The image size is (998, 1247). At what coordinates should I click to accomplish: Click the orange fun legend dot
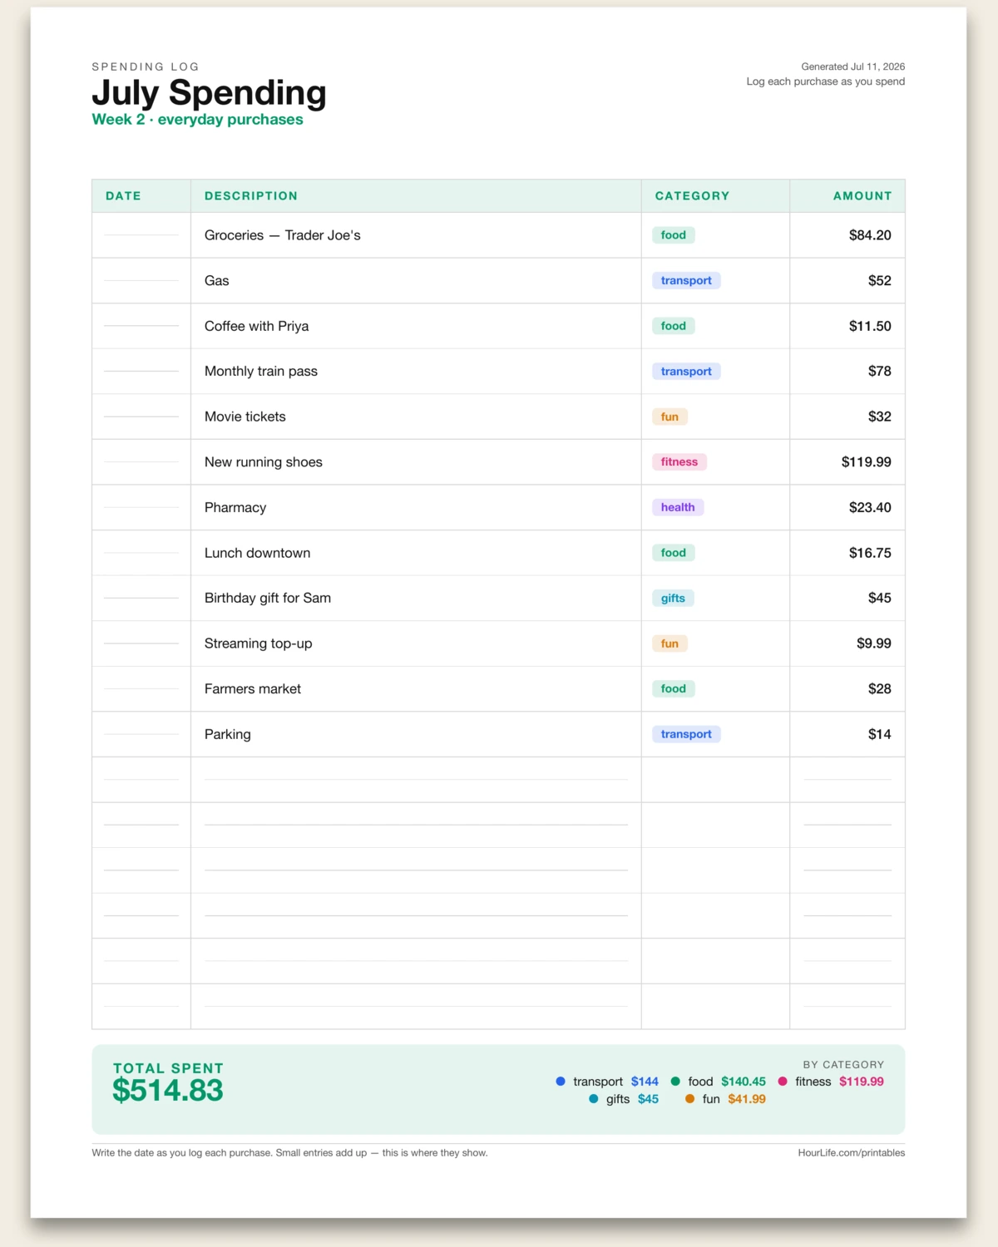690,1099
